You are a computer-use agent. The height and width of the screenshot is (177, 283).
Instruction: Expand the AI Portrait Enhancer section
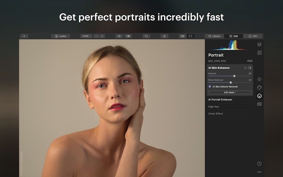pos(220,100)
